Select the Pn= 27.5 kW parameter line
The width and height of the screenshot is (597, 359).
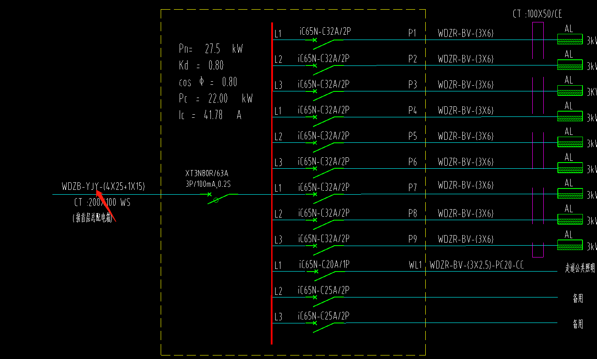pos(210,48)
